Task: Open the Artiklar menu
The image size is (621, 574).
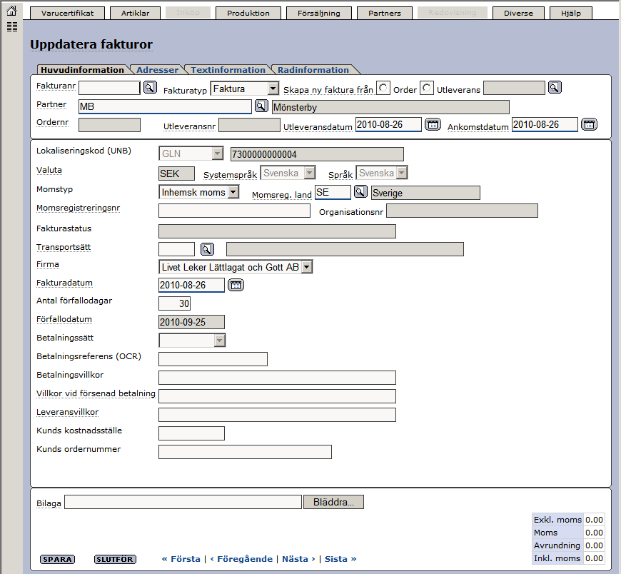Action: pos(135,13)
